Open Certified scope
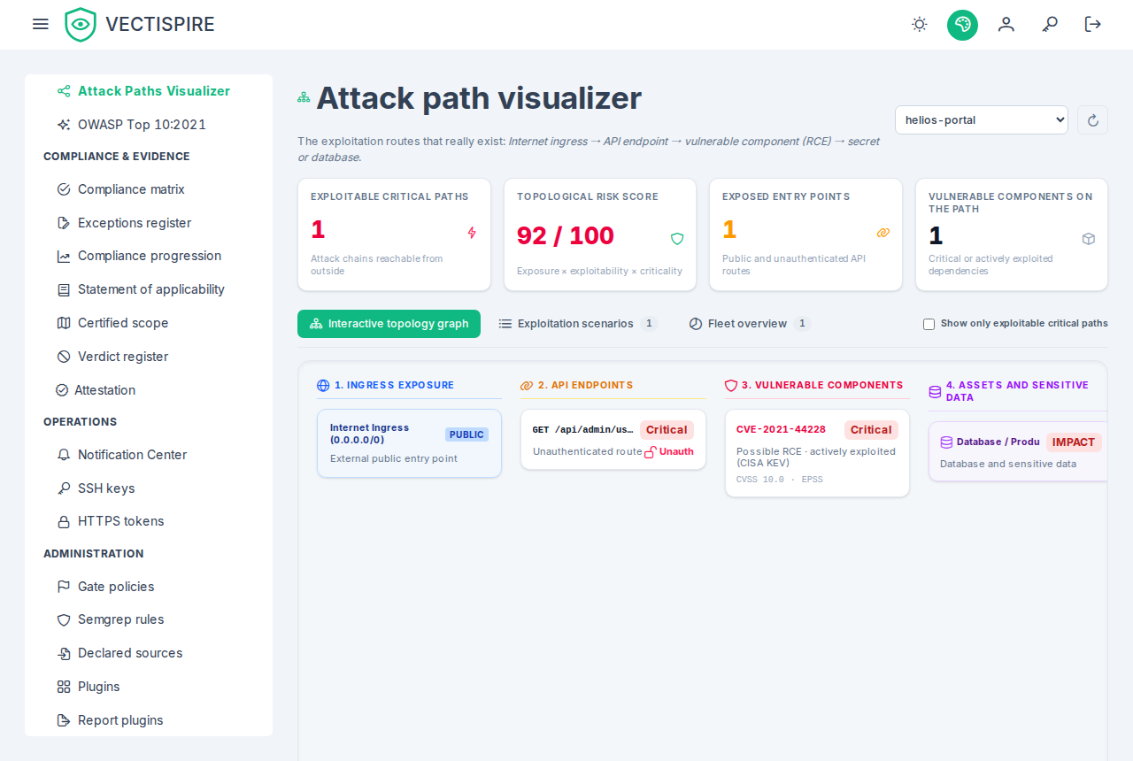 coord(149,323)
